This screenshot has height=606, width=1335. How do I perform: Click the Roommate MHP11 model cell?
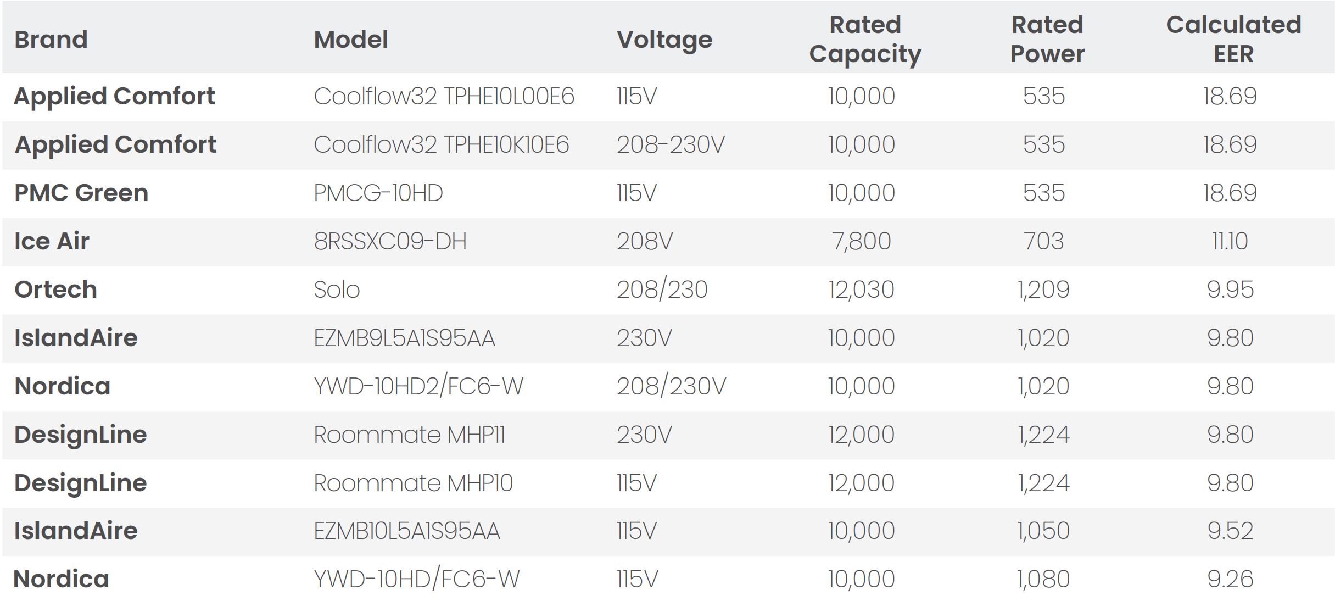pos(409,435)
